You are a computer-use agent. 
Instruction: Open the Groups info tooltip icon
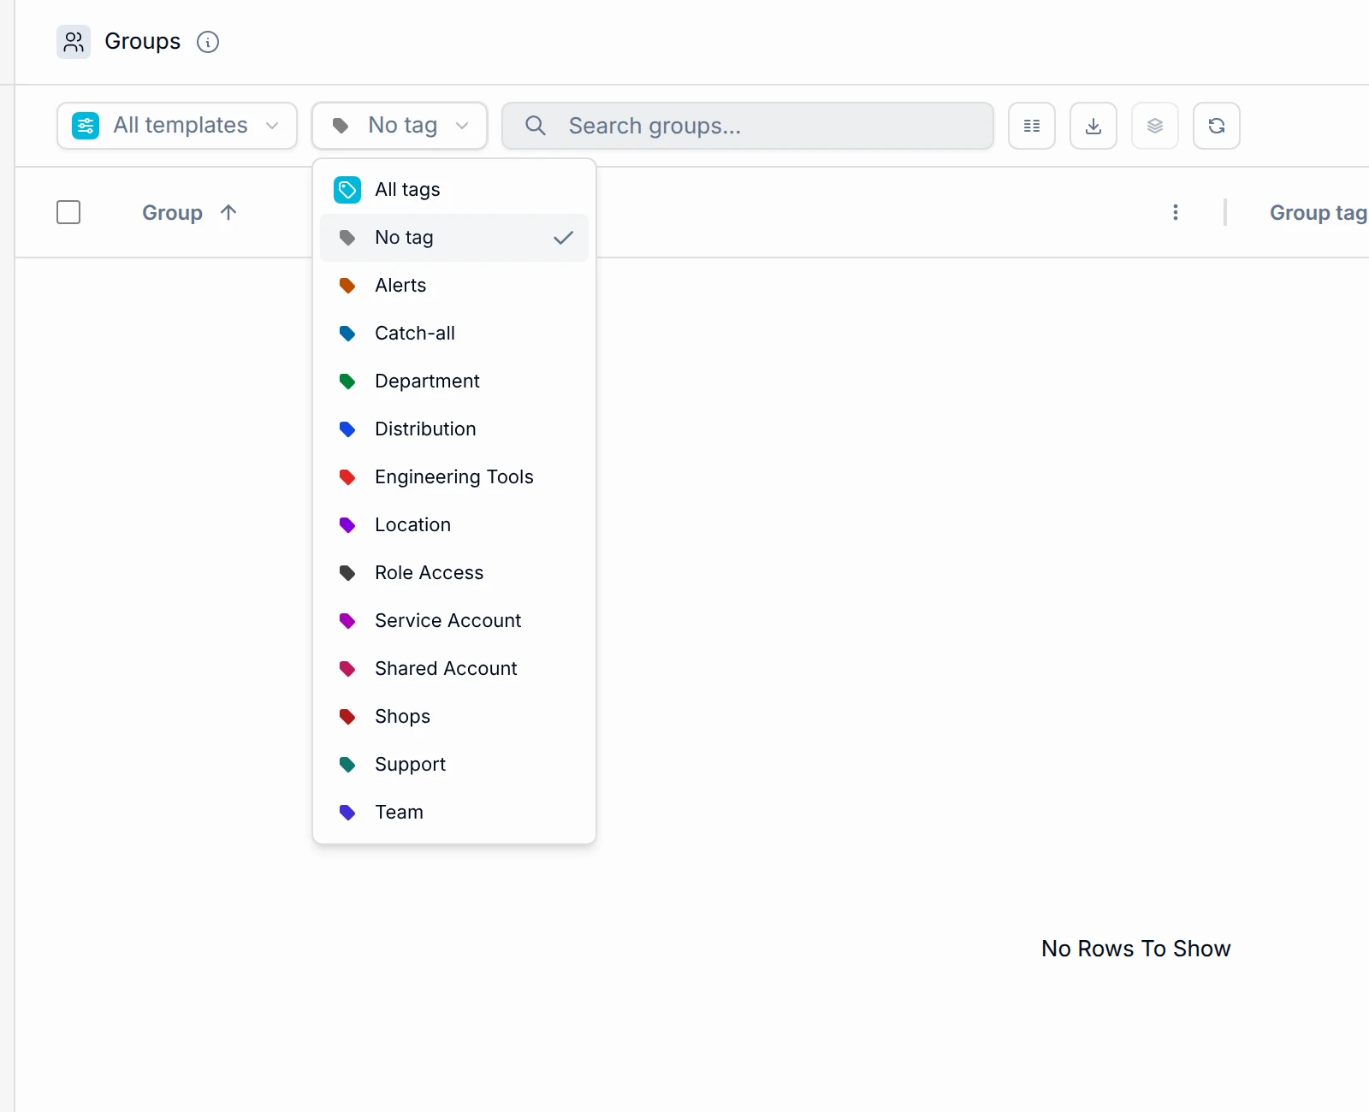208,42
